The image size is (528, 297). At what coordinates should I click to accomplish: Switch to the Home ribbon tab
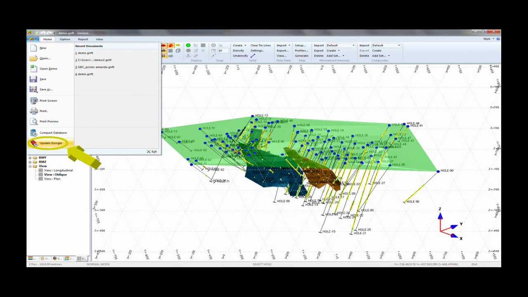point(47,39)
